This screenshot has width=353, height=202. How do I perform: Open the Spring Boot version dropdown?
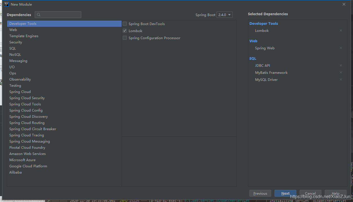[225, 15]
